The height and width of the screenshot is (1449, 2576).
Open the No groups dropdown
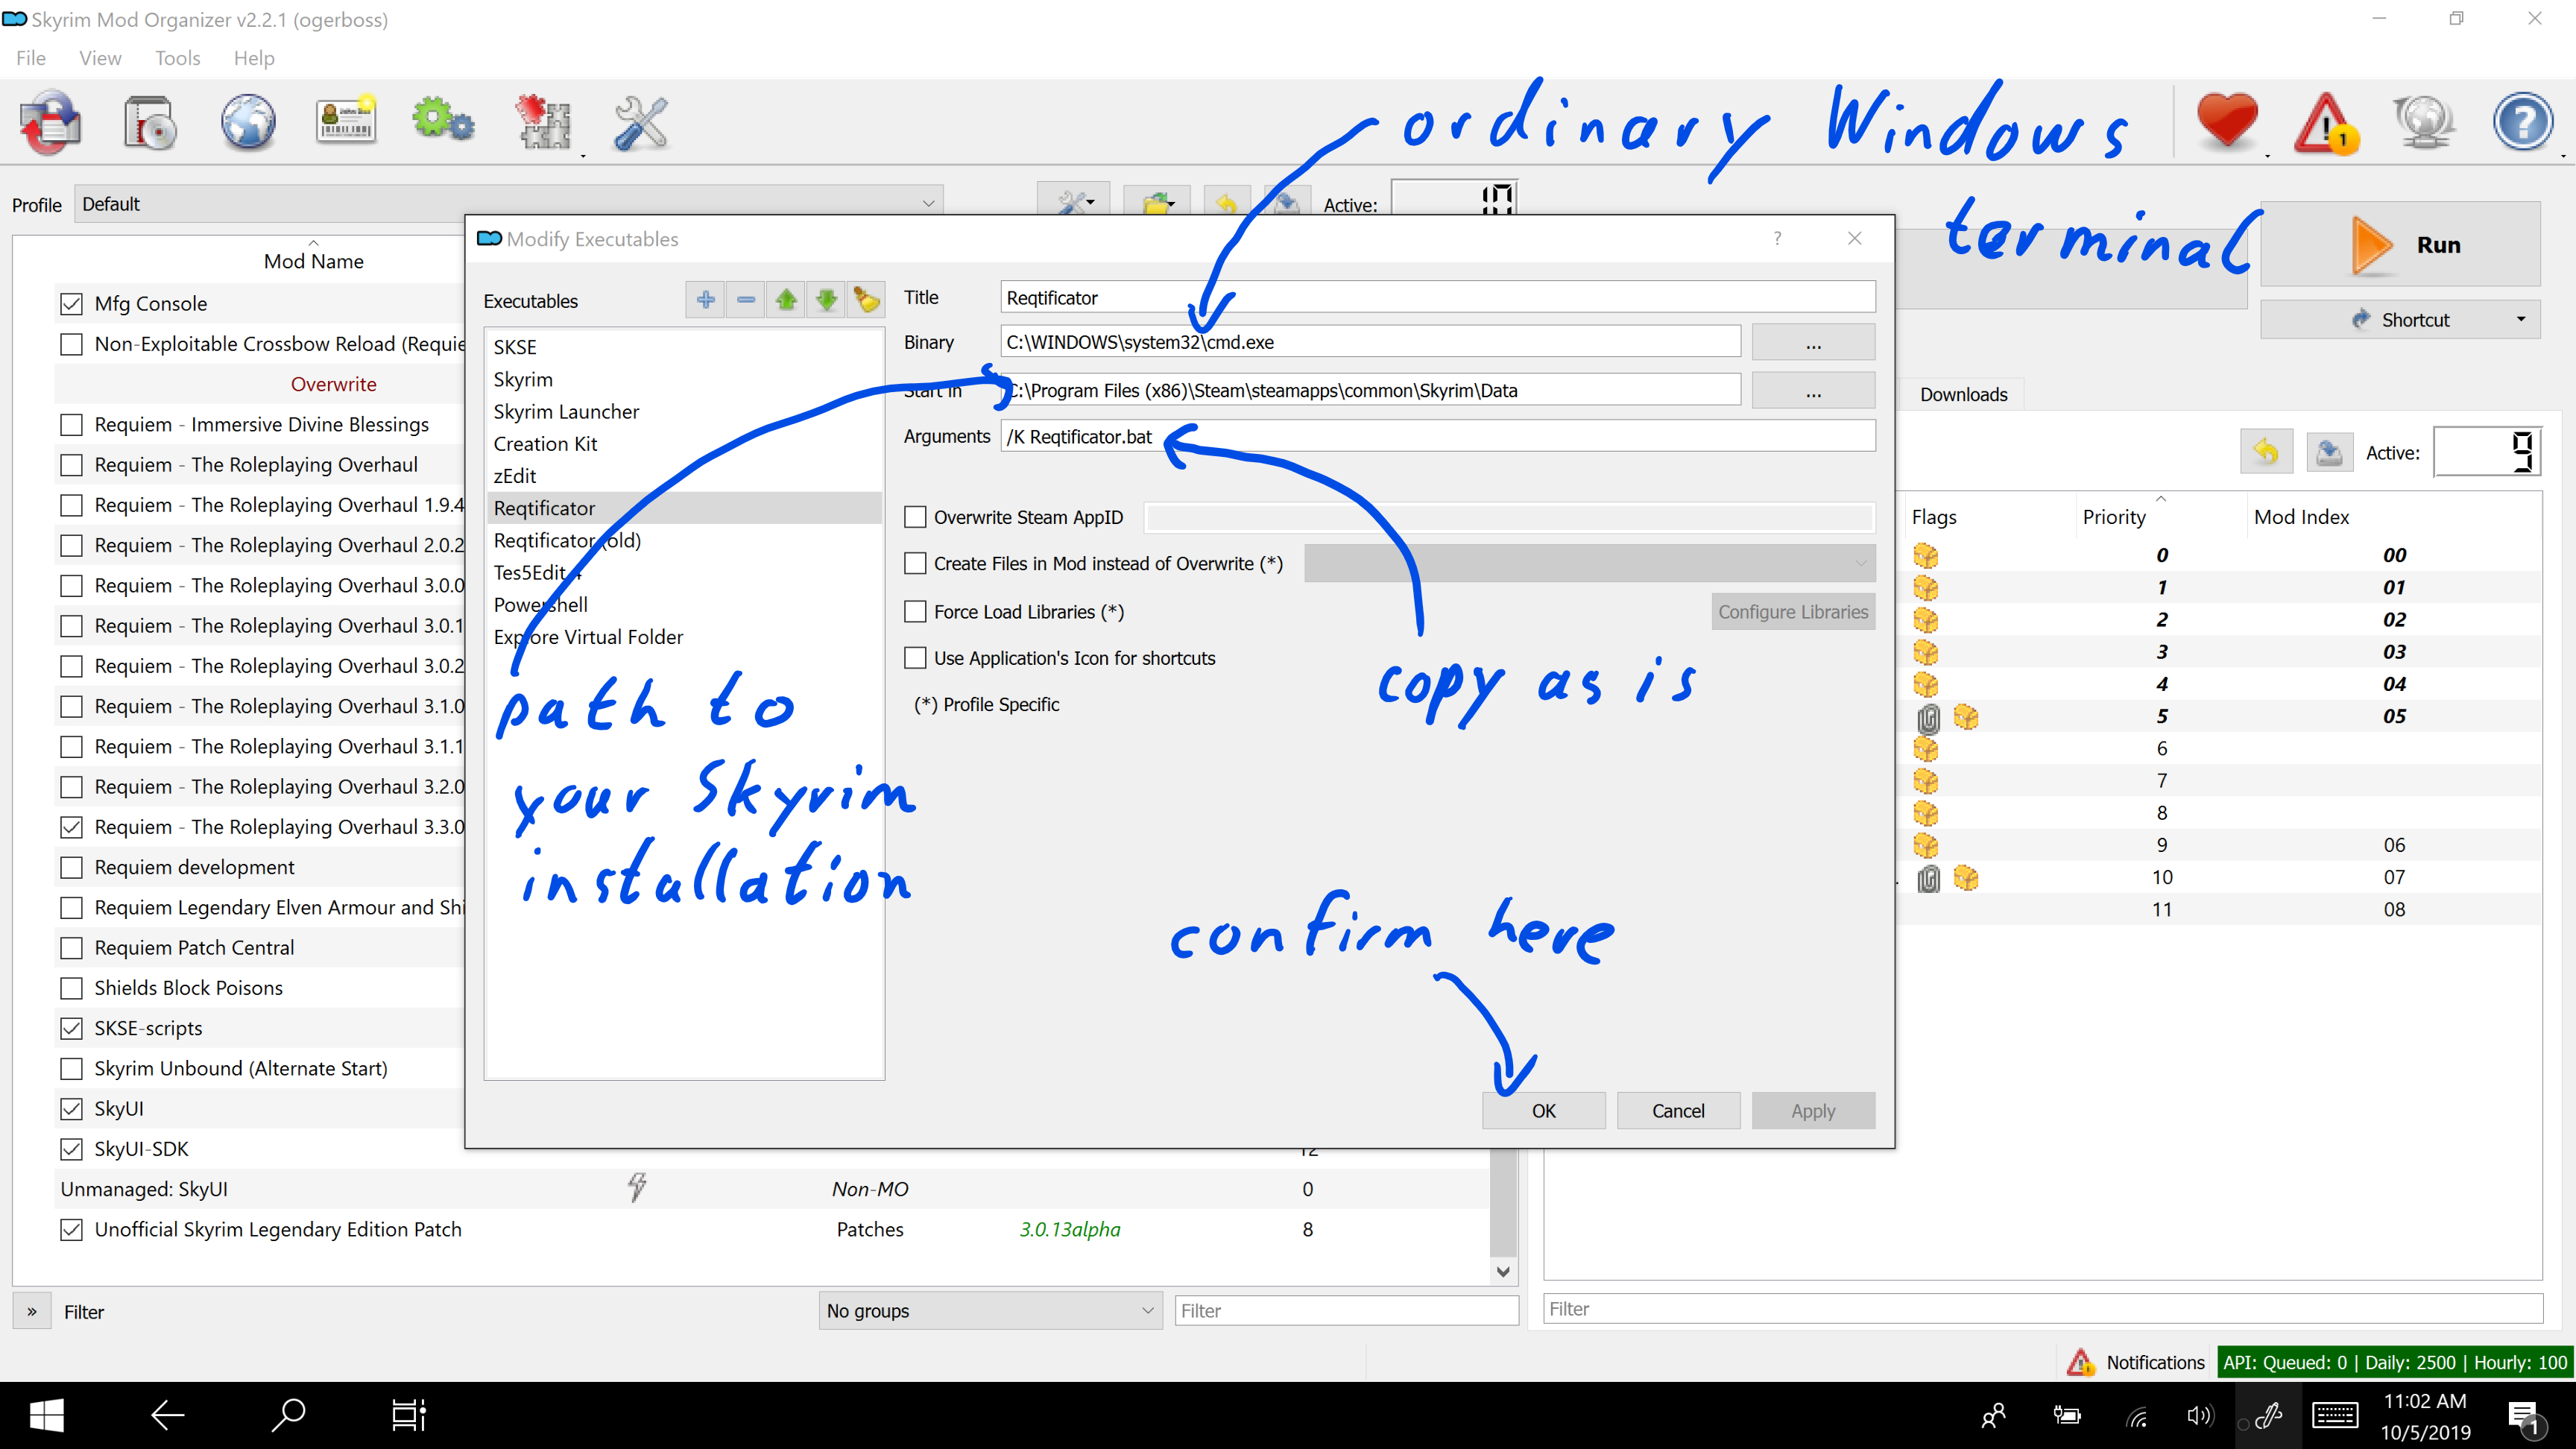coord(990,1310)
